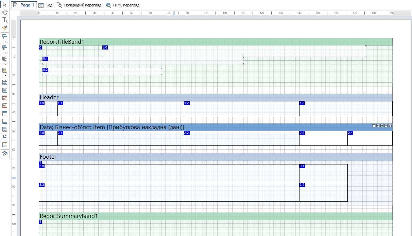
Task: Open the tools wrench and hammer icon
Action: 5,153
